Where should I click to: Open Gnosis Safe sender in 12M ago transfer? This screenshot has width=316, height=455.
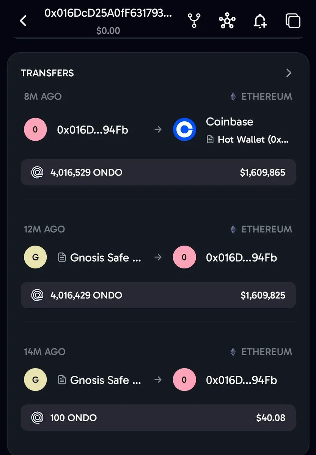point(100,258)
